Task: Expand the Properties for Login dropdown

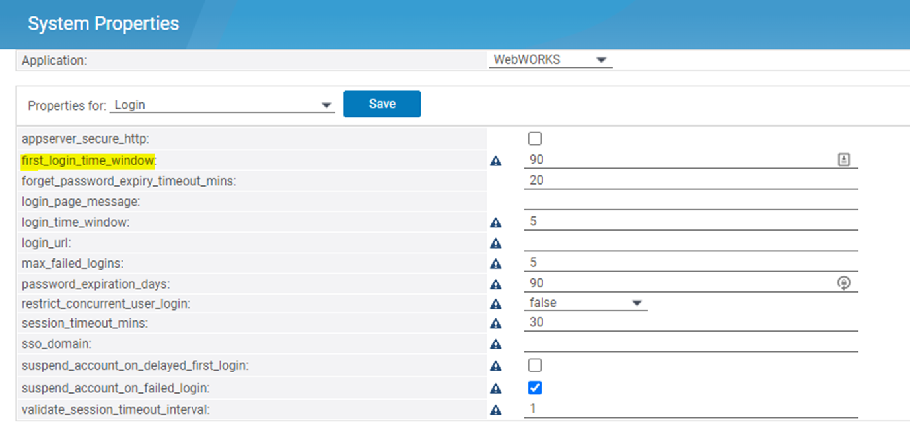Action: (222, 105)
